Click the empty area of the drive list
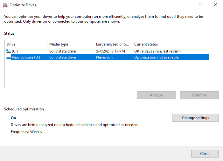 coord(111,75)
